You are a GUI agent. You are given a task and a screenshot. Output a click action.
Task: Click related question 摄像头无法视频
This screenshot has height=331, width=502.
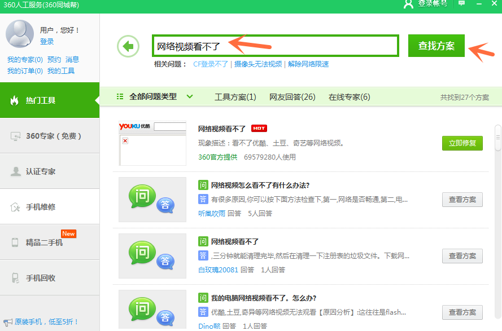(258, 64)
